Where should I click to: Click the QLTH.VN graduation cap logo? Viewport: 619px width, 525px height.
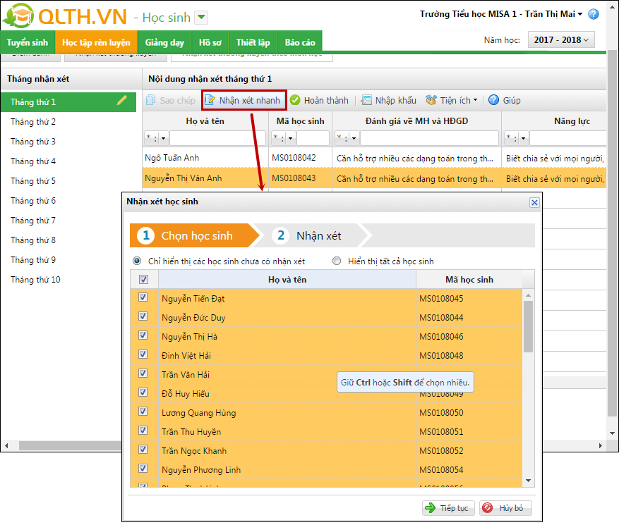18,16
